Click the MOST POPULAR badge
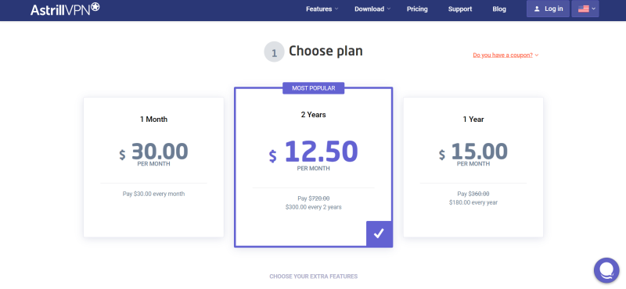The image size is (626, 289). (314, 88)
